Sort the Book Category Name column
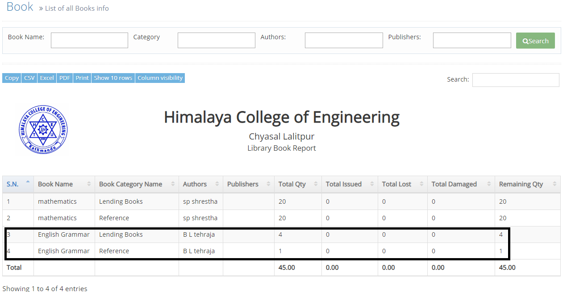Viewport: 567px width, 292px height. tap(137, 184)
